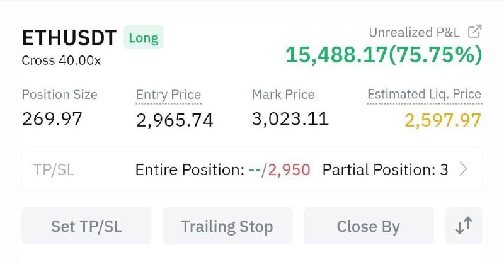Select the 2,597.97 liquidation price value
The width and height of the screenshot is (504, 264).
pos(443,120)
